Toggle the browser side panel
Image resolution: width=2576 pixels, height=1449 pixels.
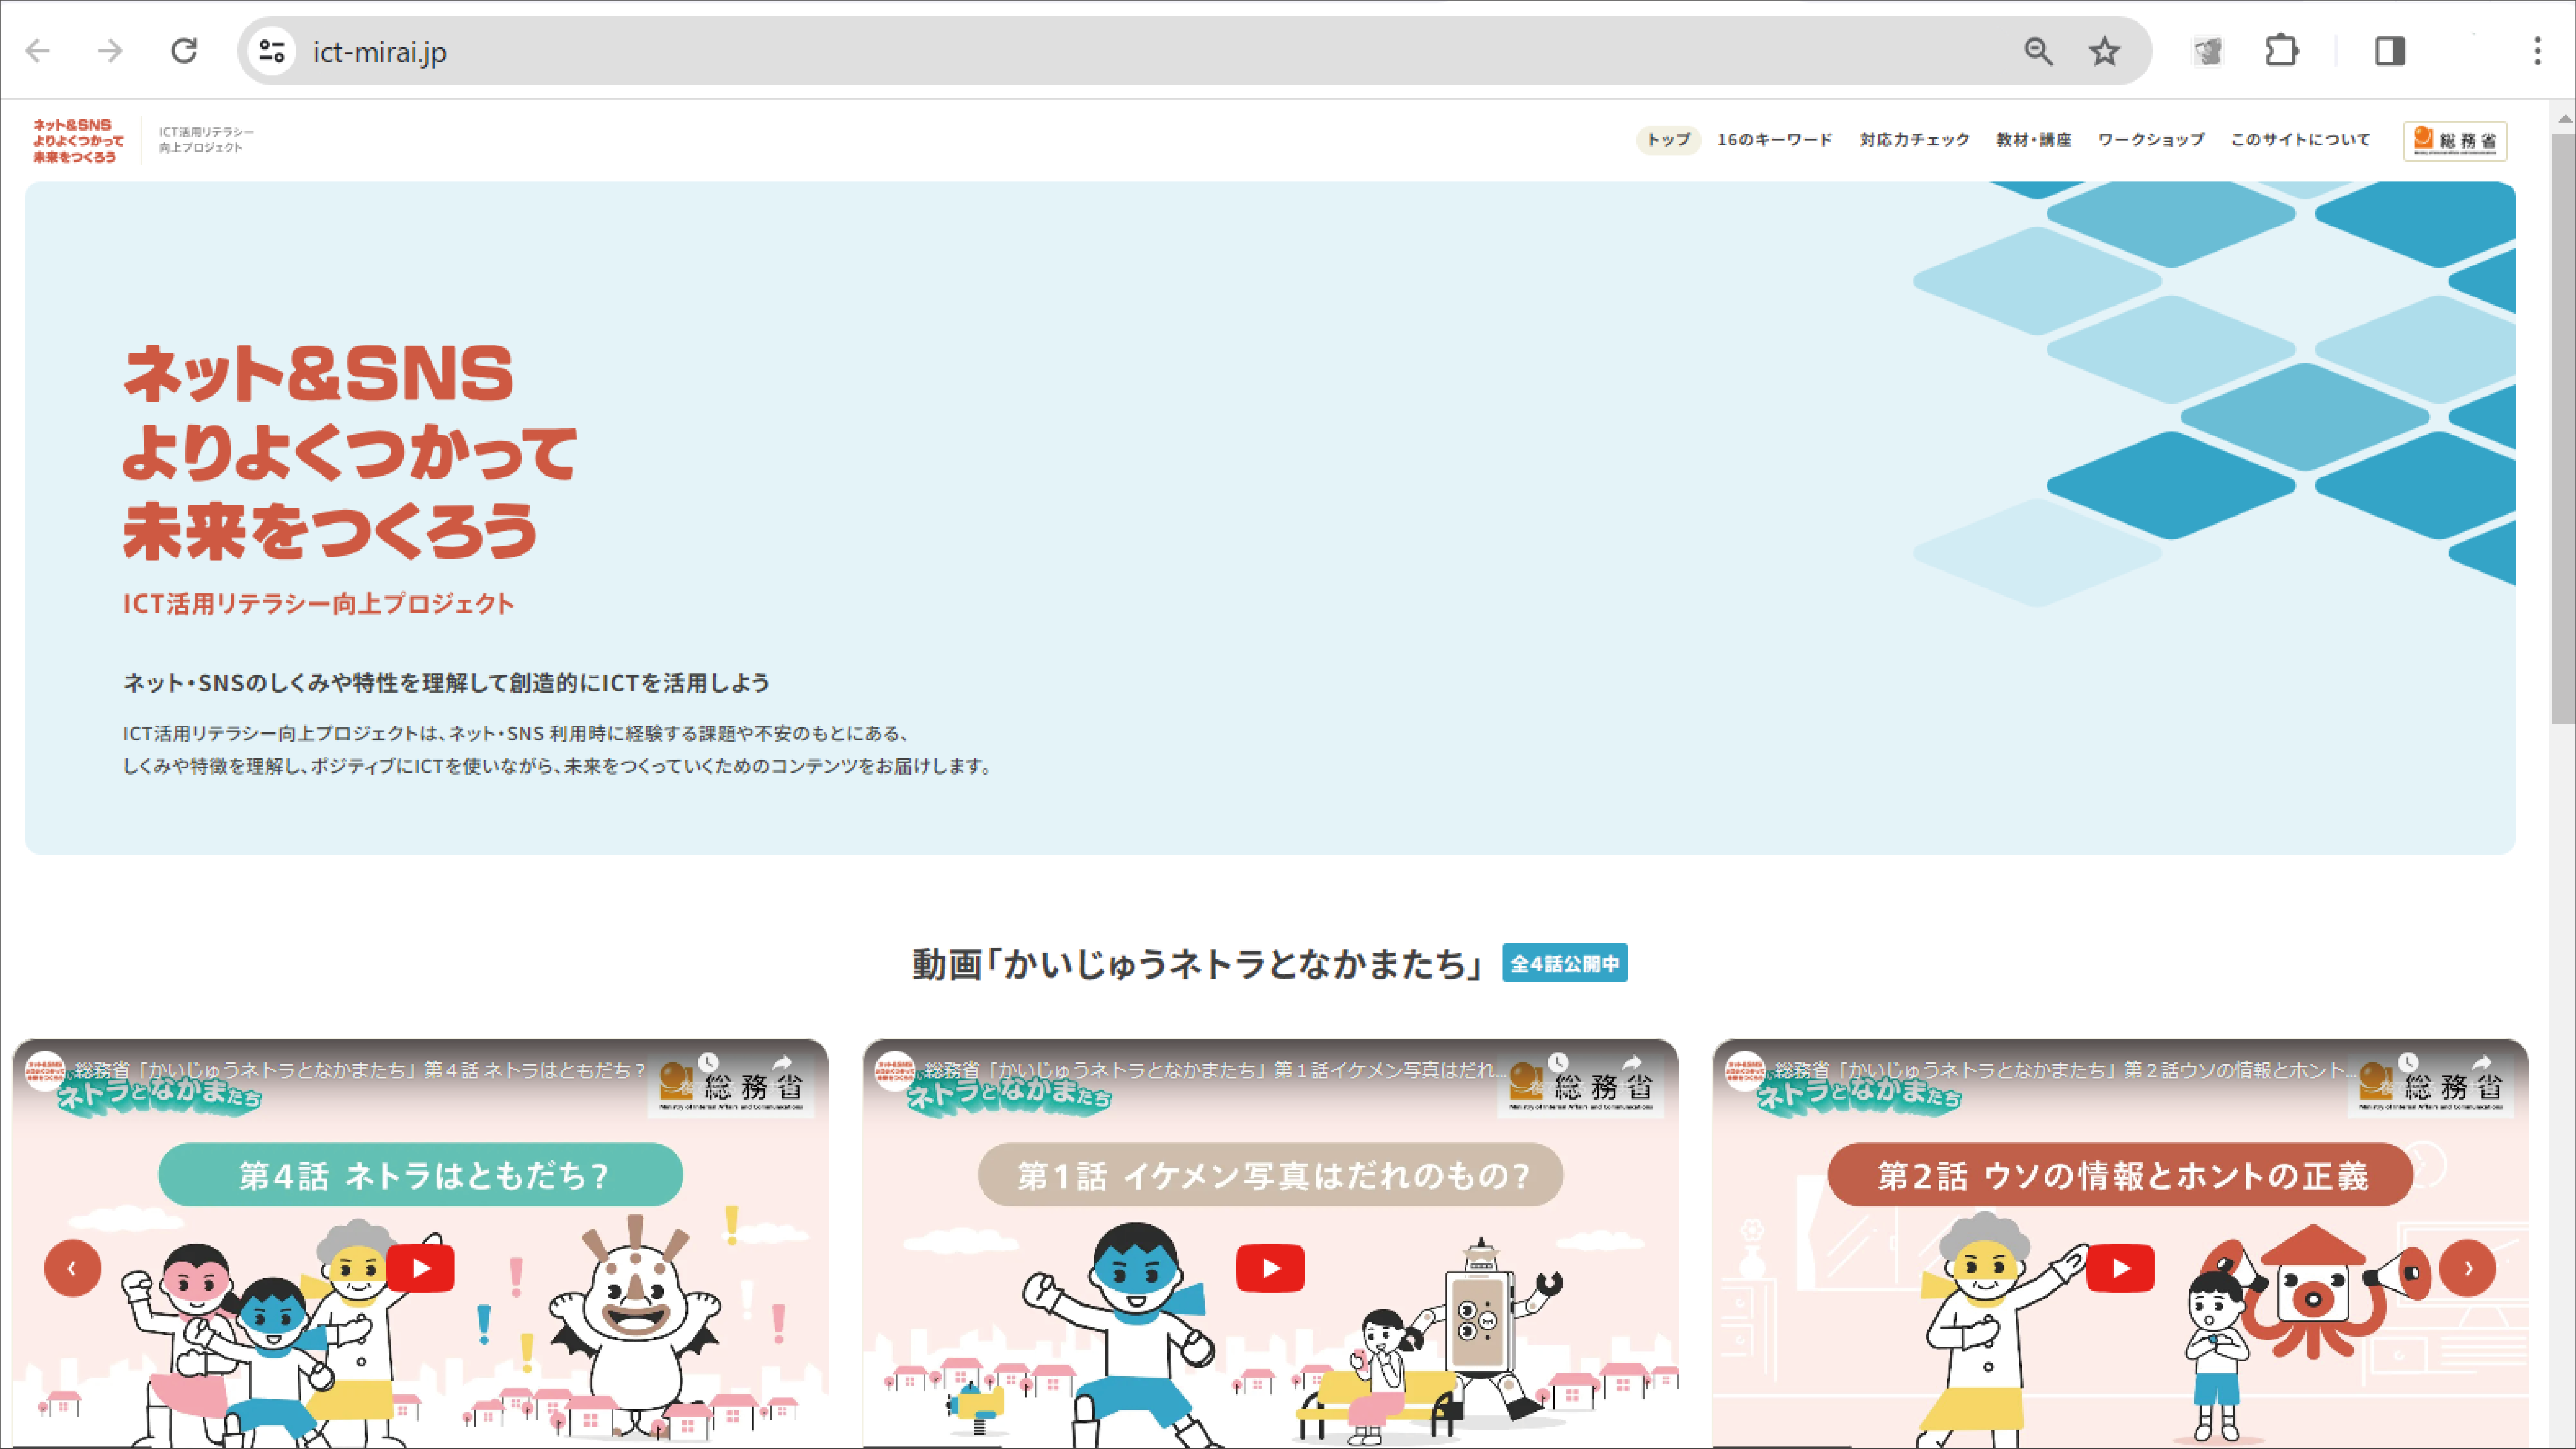[2390, 51]
